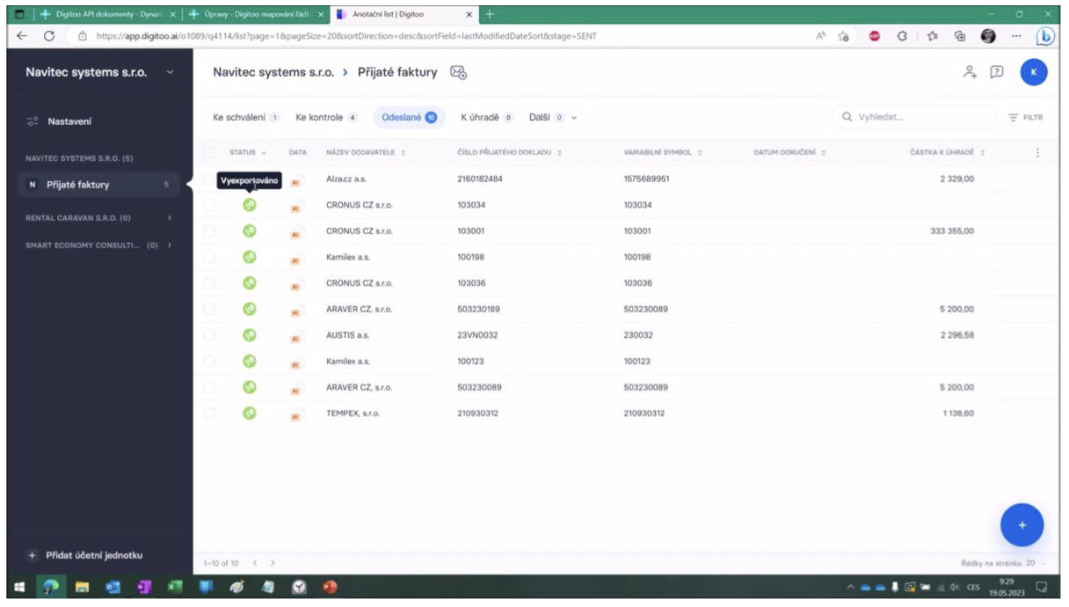1069x607 pixels.
Task: Click the table column options three-dot icon
Action: pos(1037,152)
